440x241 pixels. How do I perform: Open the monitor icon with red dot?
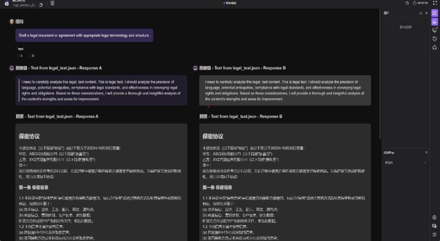click(435, 30)
